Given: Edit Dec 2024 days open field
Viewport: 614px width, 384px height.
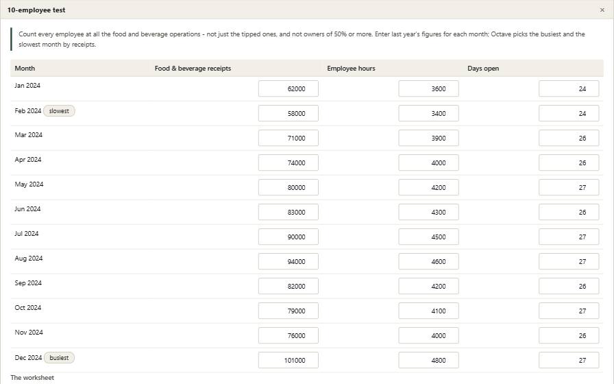Looking at the screenshot, I should point(569,360).
